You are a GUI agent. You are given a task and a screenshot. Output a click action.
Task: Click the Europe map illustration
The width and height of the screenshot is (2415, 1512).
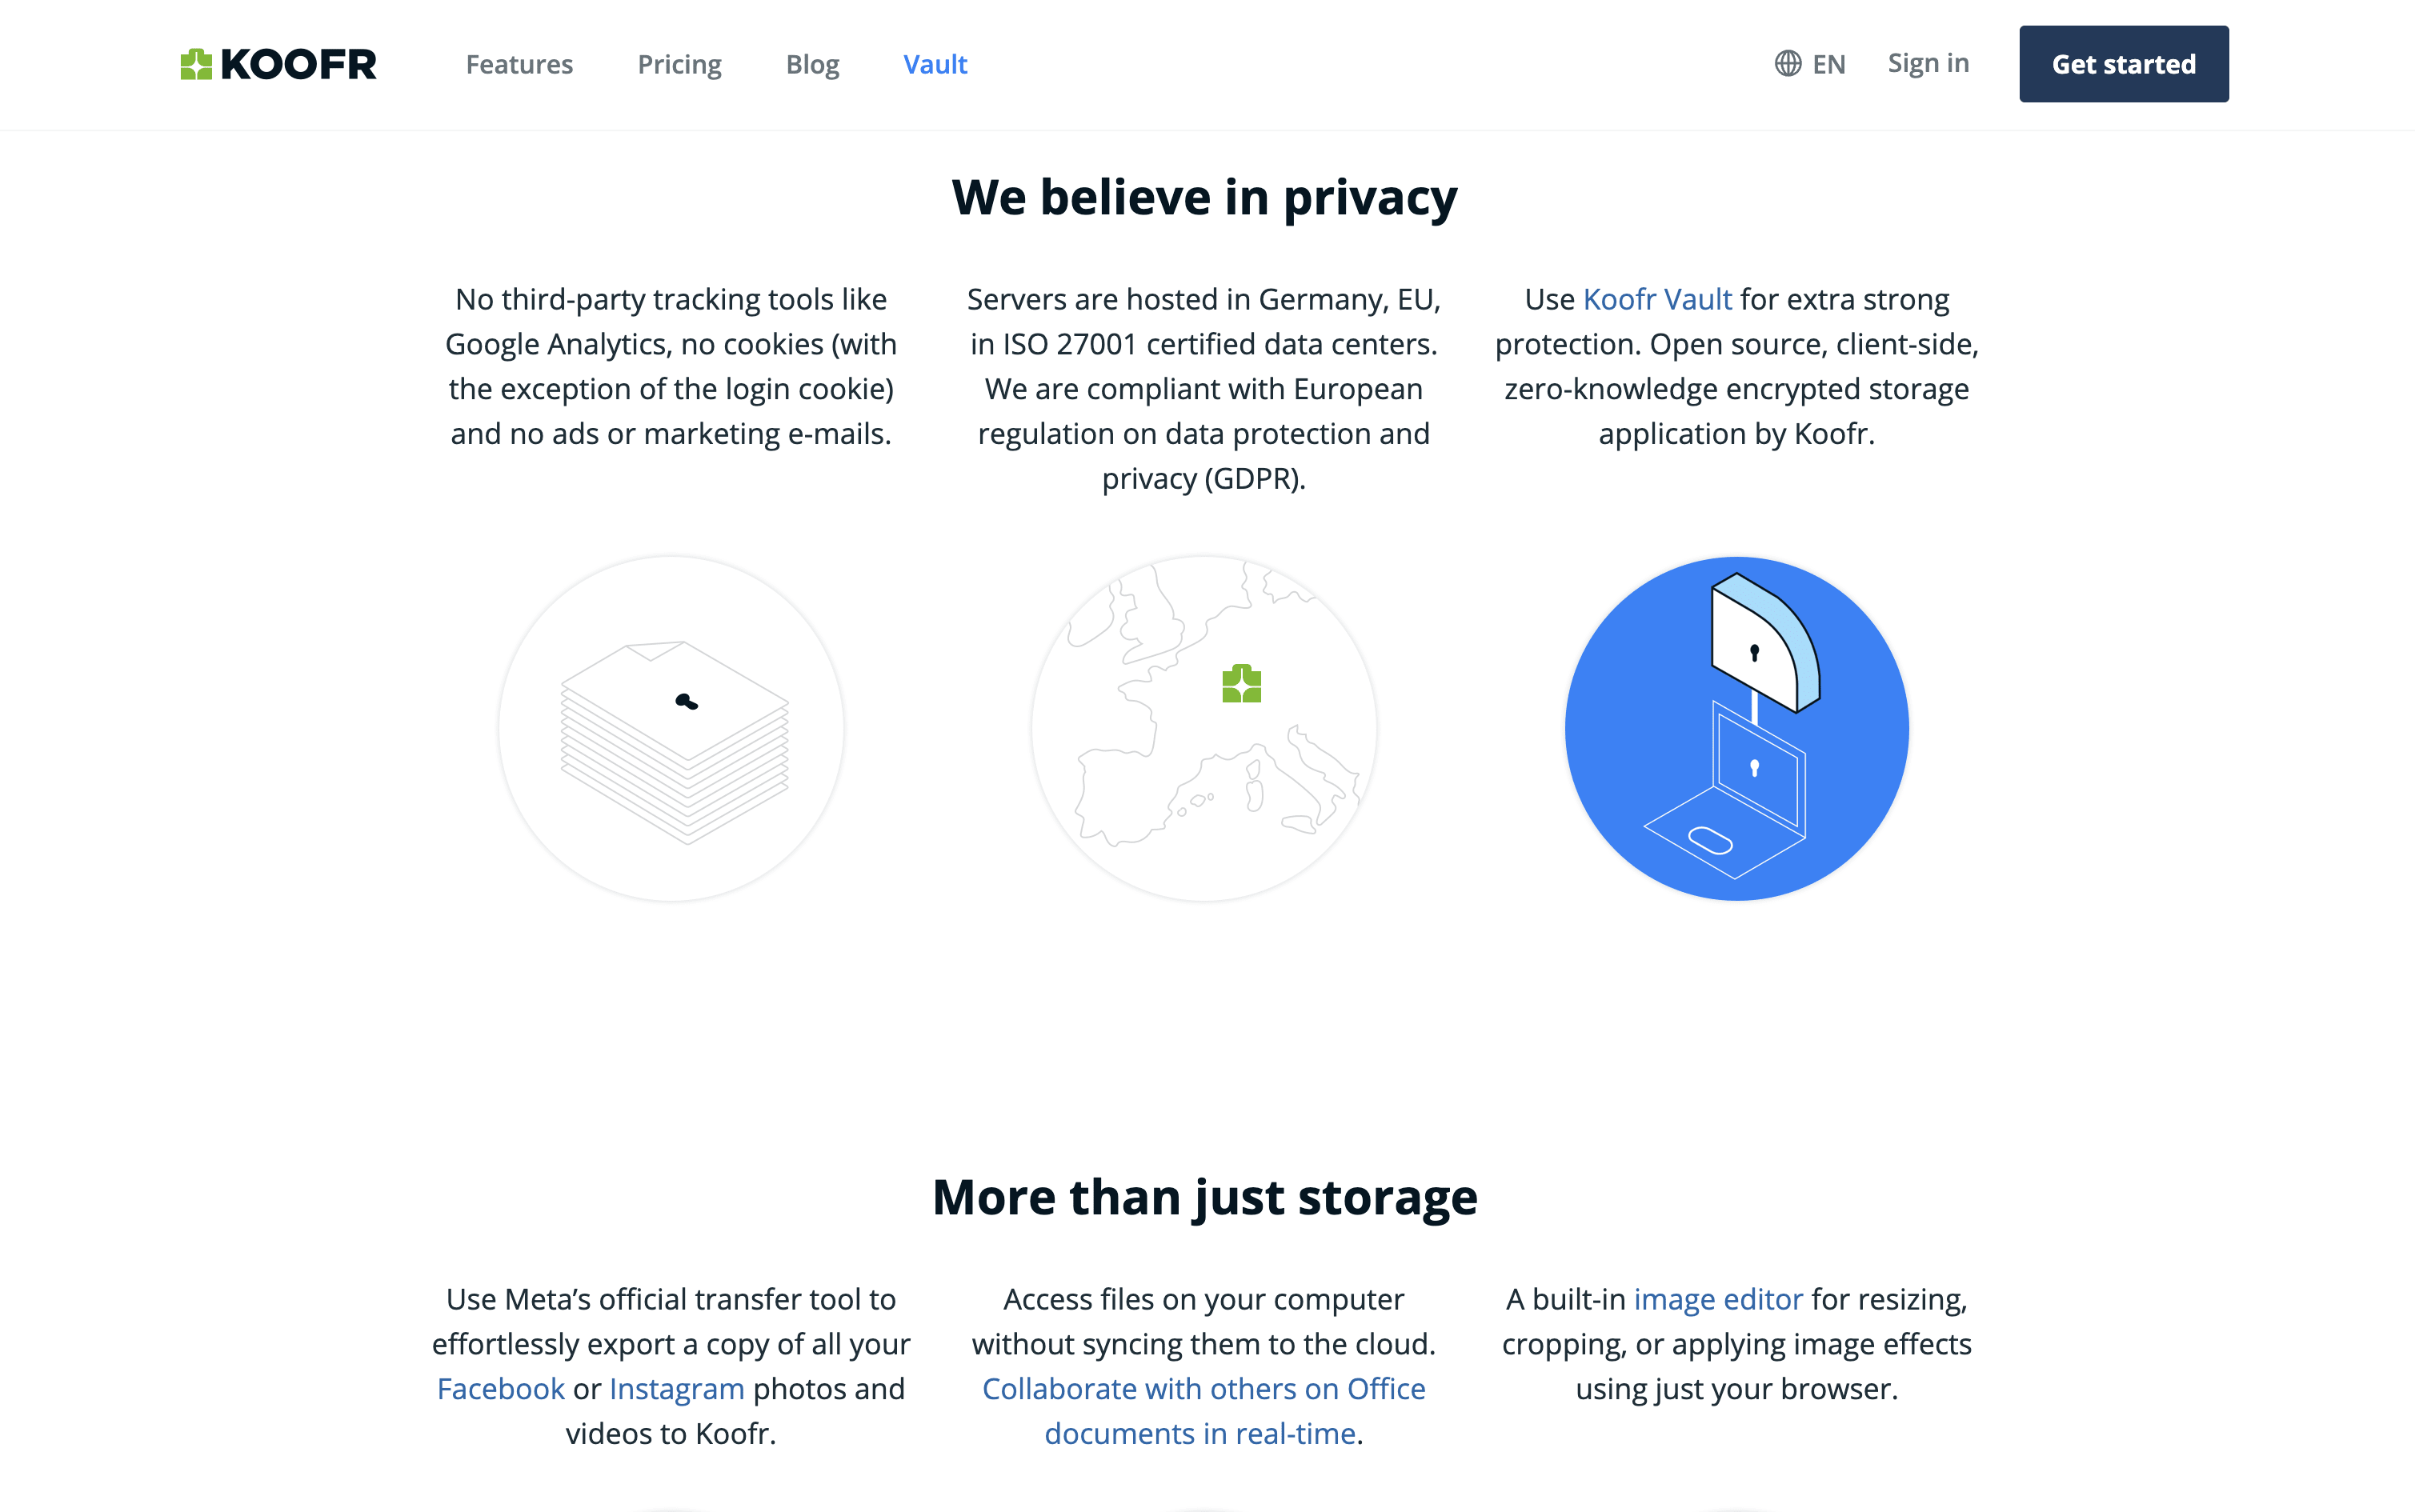(x=1204, y=729)
